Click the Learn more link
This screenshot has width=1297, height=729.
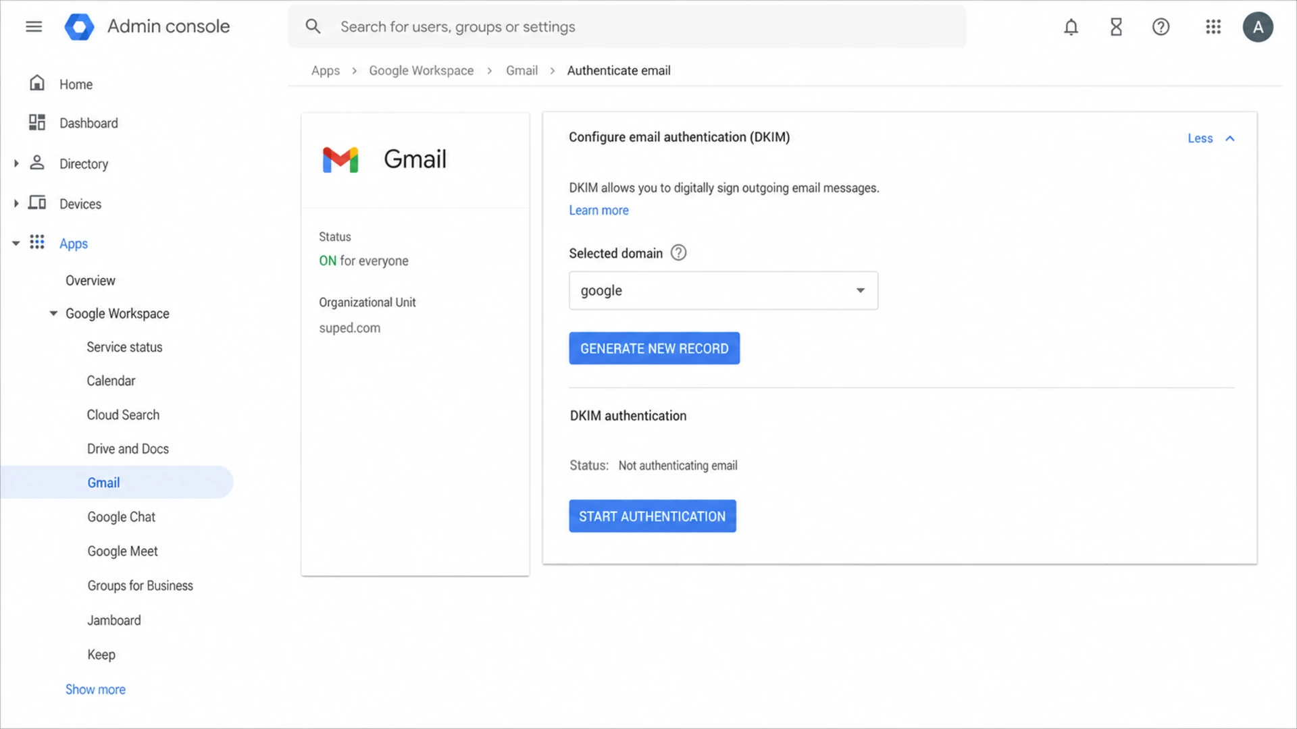click(x=599, y=210)
